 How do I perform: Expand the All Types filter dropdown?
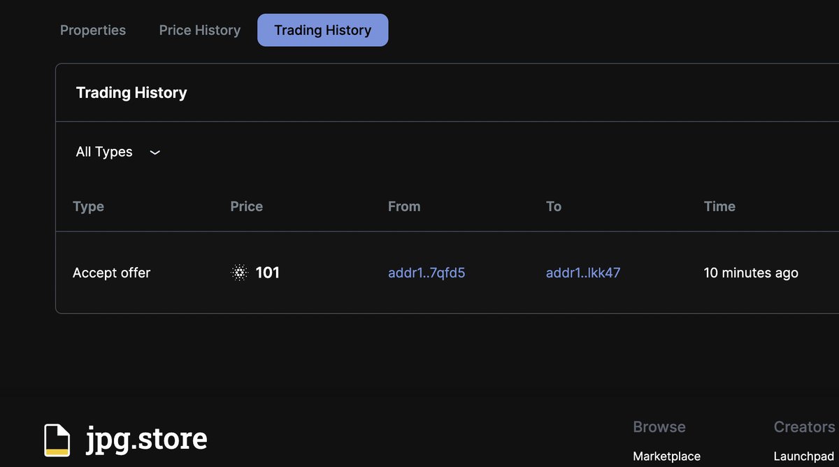[x=118, y=152]
